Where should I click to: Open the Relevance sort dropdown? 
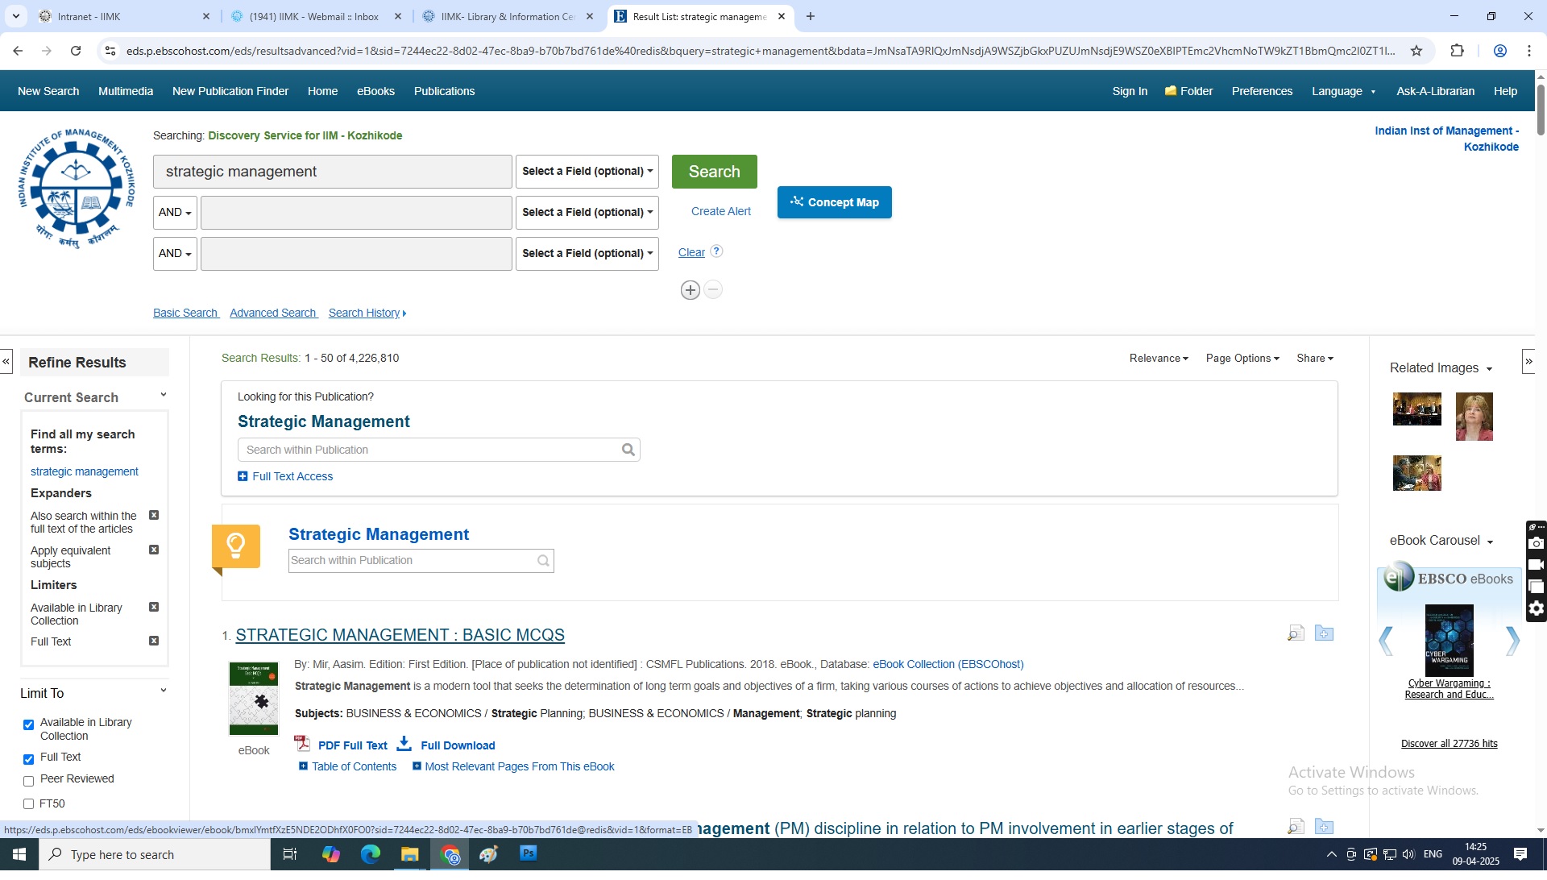pos(1158,359)
